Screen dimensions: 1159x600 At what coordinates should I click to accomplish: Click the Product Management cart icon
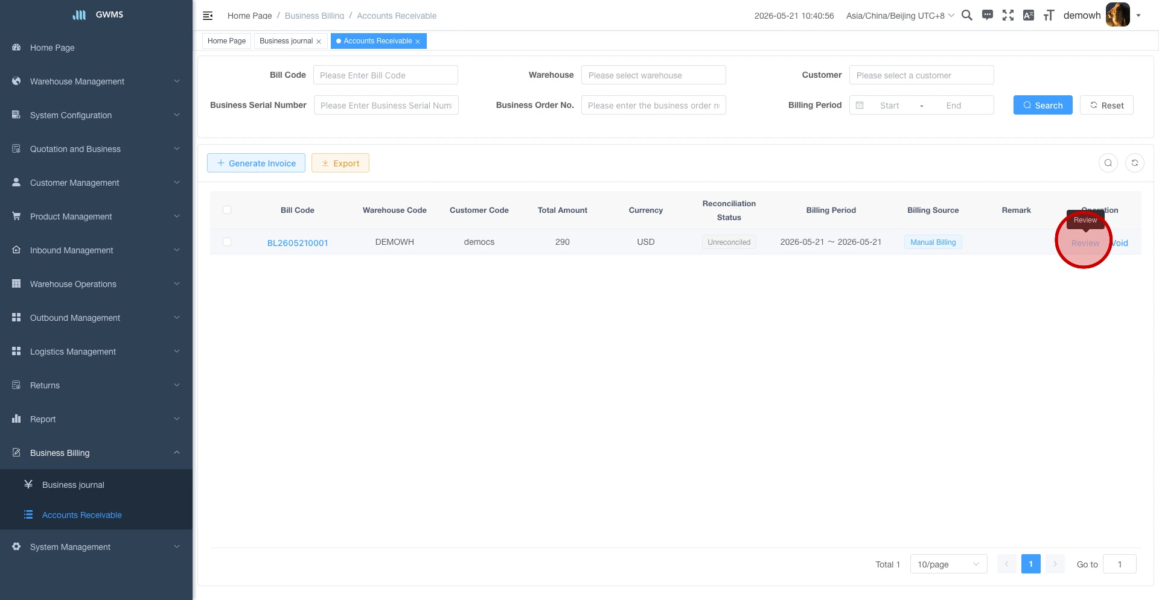[x=16, y=216]
